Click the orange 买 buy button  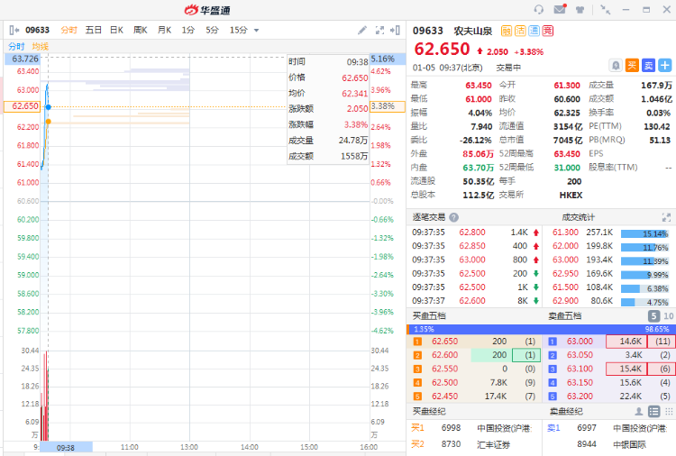632,65
